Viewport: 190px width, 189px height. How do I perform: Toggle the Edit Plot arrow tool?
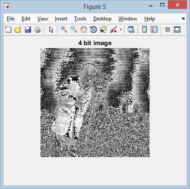pyautogui.click(x=51, y=29)
